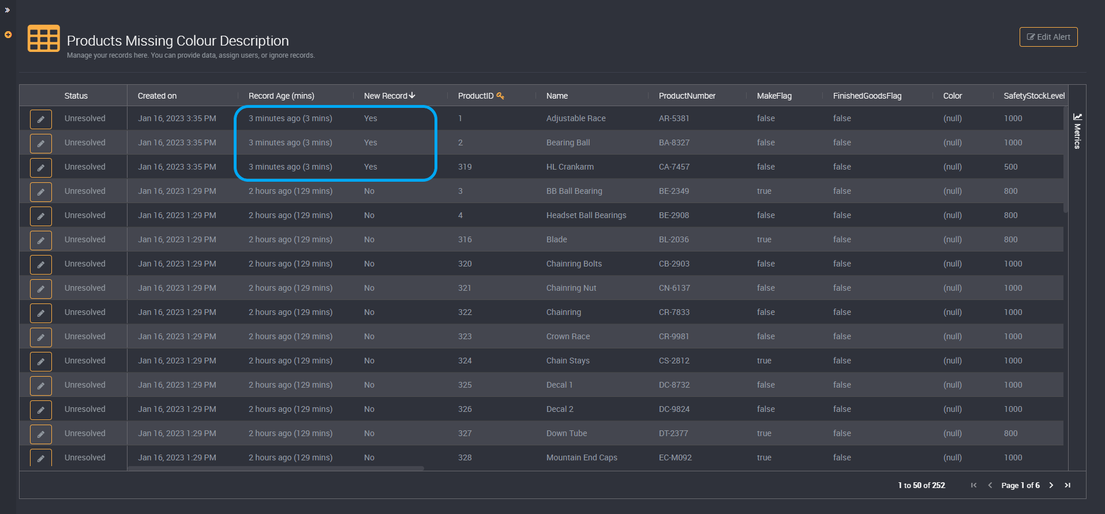Select product number CA-7457
The width and height of the screenshot is (1105, 514).
674,167
